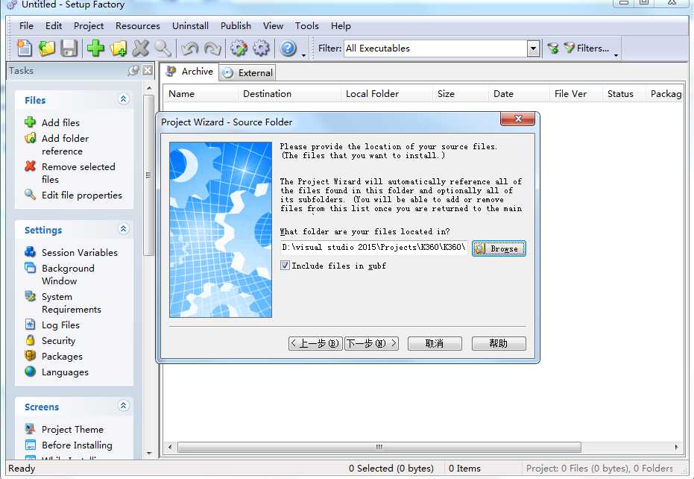Viewport: 694px width, 479px height.
Task: Click the magnifier File Properties toolbar icon
Action: click(163, 48)
